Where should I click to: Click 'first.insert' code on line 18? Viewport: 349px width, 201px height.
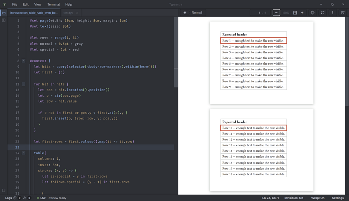coord(55,118)
